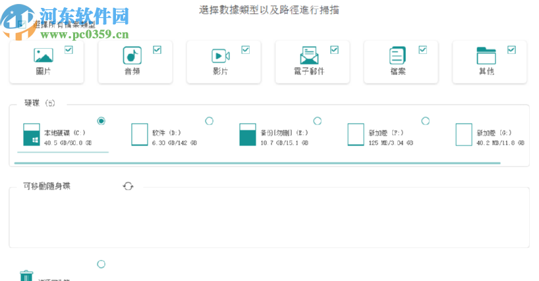Uncheck the 影片 file type checkbox
This screenshot has width=539, height=281.
pyautogui.click(x=245, y=50)
